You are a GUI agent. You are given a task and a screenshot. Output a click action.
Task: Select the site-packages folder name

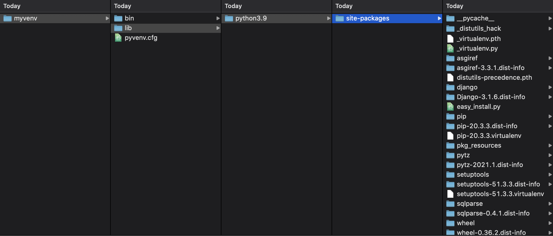(x=368, y=18)
